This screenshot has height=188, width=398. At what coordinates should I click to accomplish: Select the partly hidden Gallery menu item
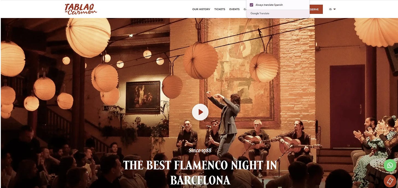[245, 9]
